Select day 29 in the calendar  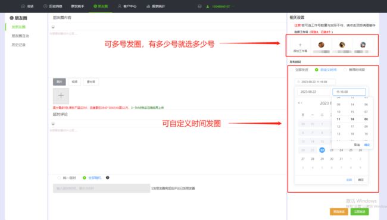click(322, 159)
